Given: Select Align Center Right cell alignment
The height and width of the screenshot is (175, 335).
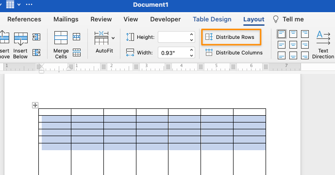Looking at the screenshot, I should [305, 45].
